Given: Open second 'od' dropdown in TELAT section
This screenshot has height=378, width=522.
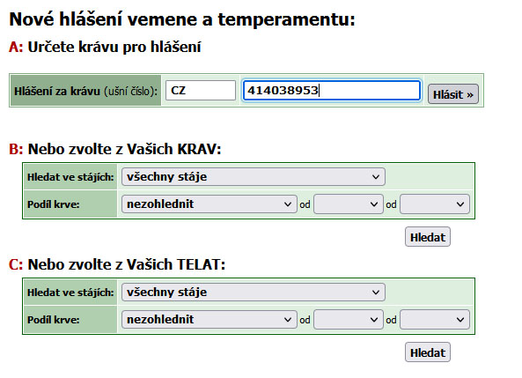Looking at the screenshot, I should click(435, 320).
